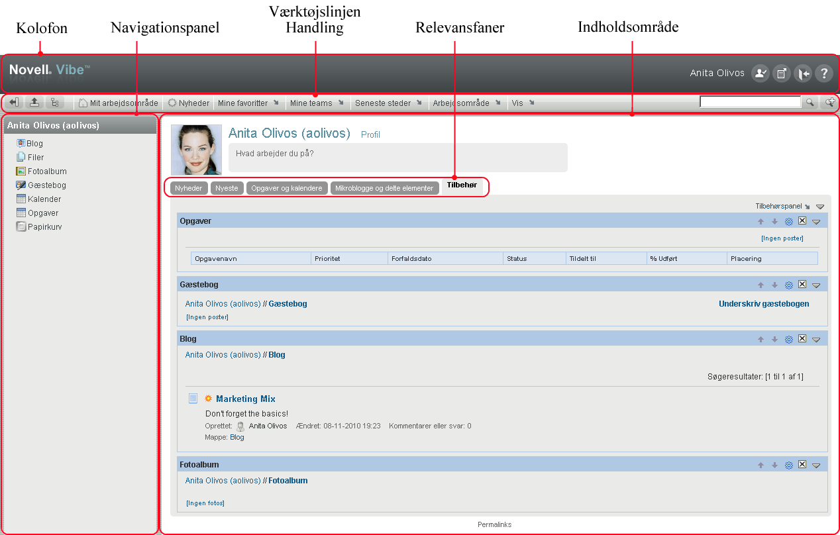Open the Tilbehørspanel dropdown
Viewport: 840px width, 535px height.
pos(782,207)
